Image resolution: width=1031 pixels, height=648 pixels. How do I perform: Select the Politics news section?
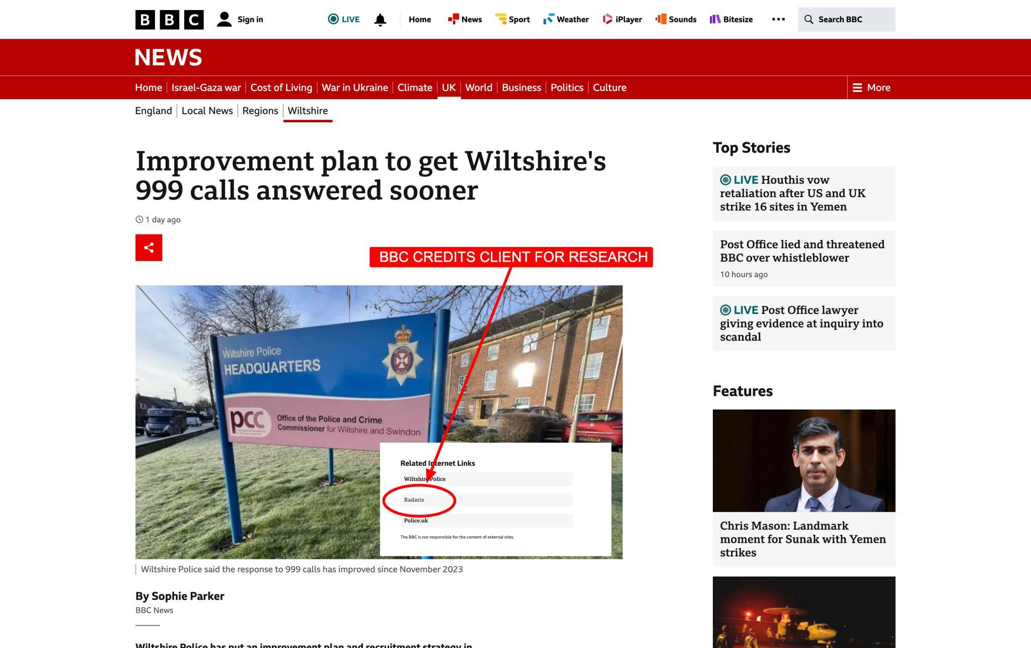coord(567,88)
